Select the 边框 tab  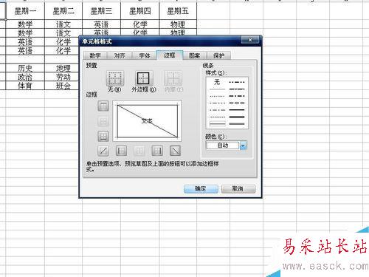pos(170,55)
